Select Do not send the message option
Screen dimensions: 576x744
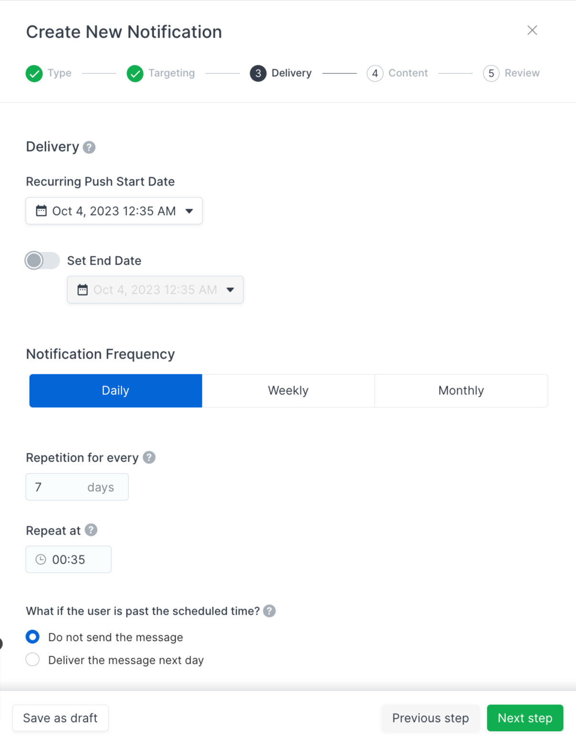click(32, 637)
